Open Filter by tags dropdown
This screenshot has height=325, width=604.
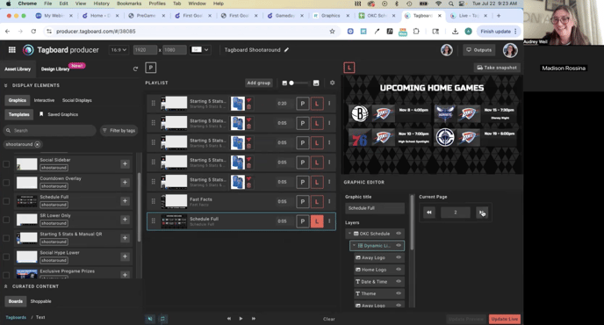119,131
